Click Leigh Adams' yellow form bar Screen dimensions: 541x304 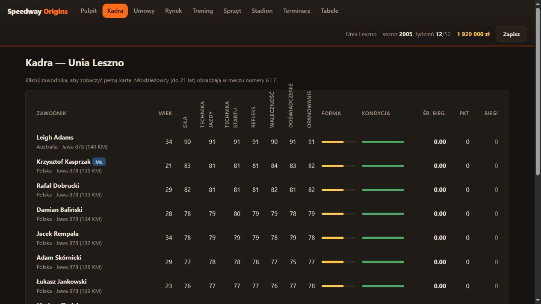click(x=338, y=142)
